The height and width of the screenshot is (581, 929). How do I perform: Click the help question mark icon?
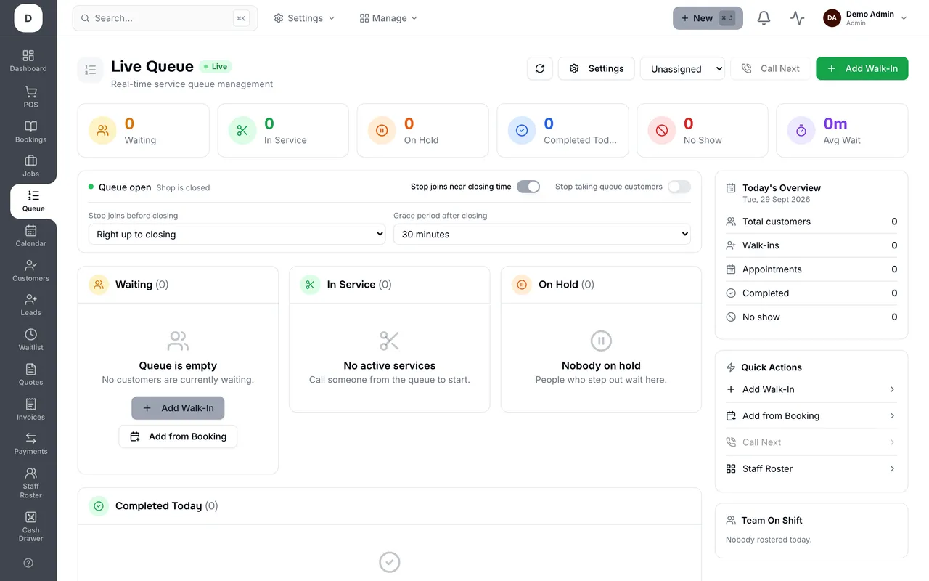[x=28, y=563]
